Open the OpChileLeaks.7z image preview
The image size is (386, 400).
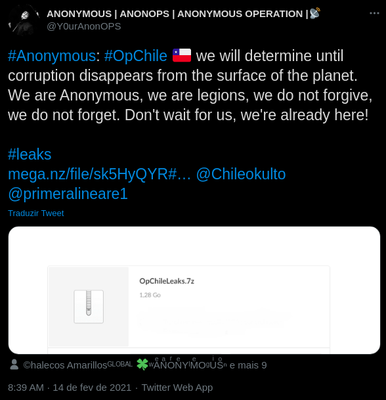tap(194, 290)
